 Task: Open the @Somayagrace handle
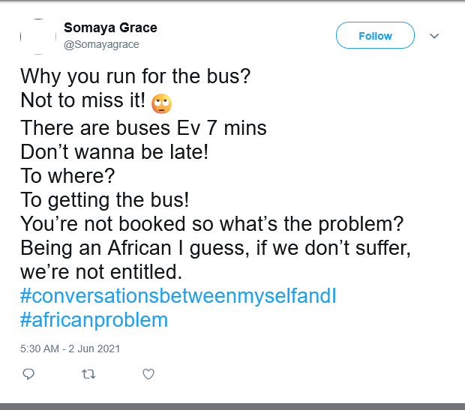[x=101, y=44]
